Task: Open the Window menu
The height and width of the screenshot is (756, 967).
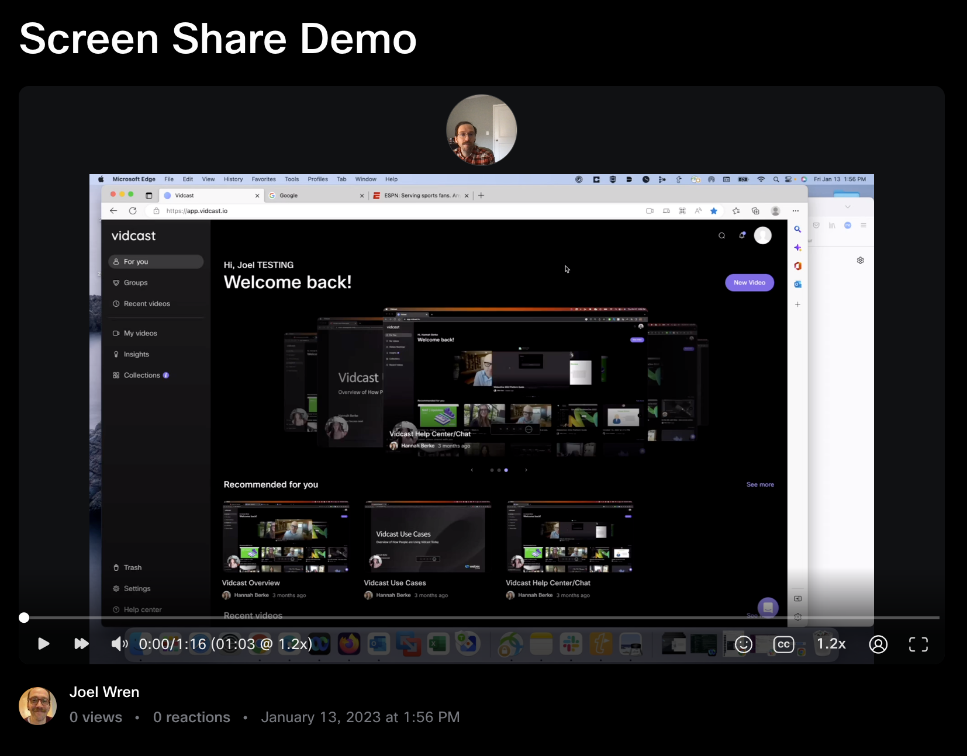Action: tap(366, 179)
